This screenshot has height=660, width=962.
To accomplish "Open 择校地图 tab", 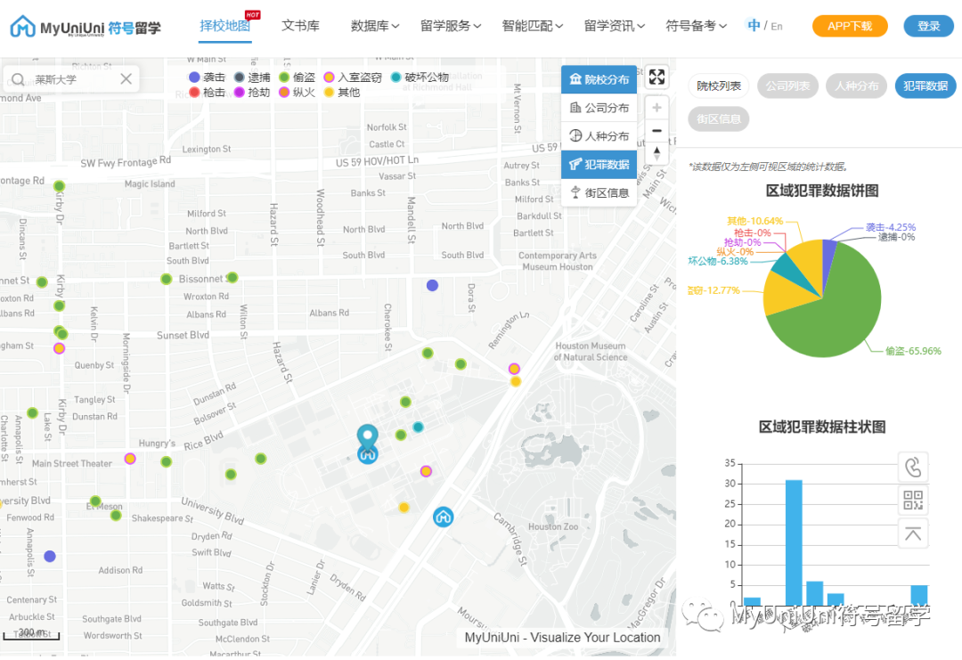I will (x=224, y=26).
